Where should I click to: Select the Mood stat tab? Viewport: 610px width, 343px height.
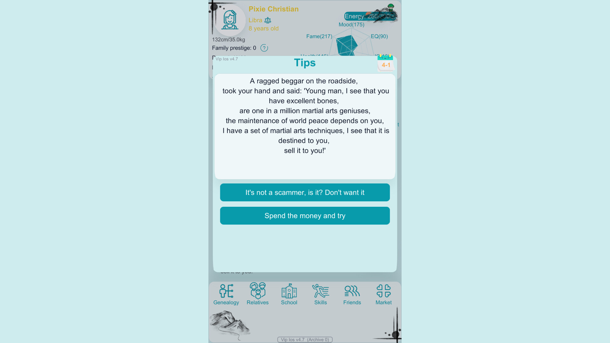point(351,24)
